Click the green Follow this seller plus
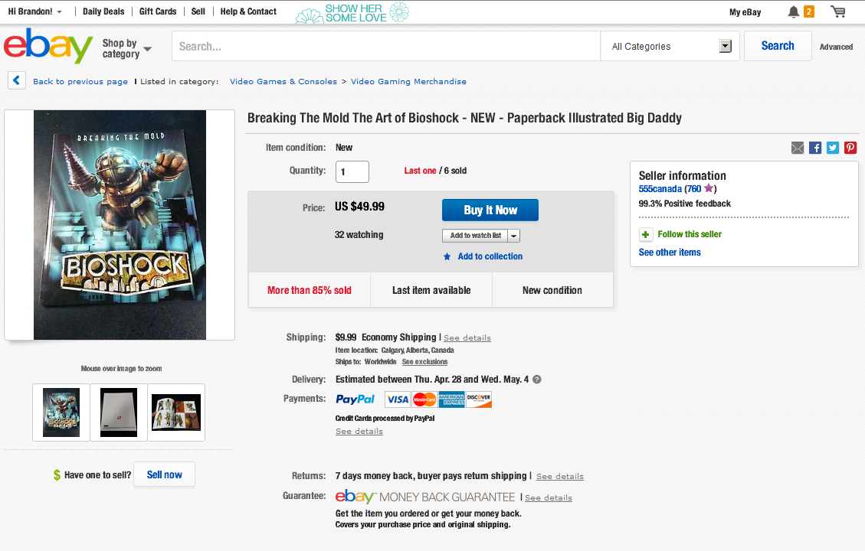 click(646, 234)
